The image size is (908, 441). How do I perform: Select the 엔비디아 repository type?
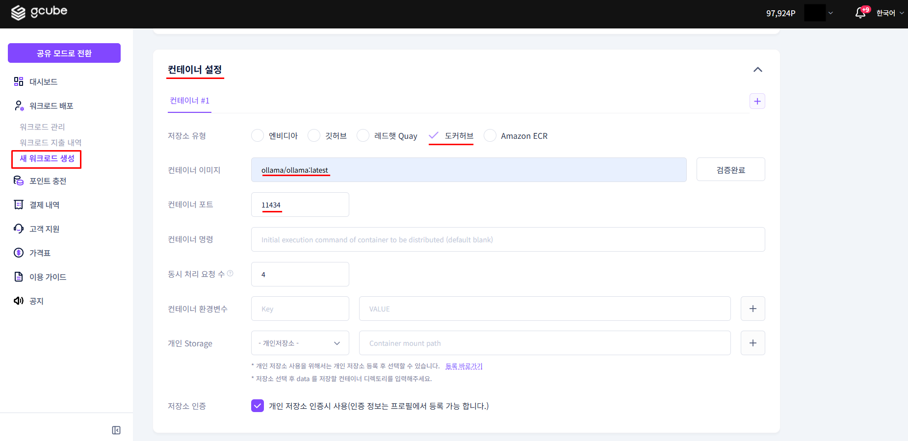pyautogui.click(x=258, y=135)
